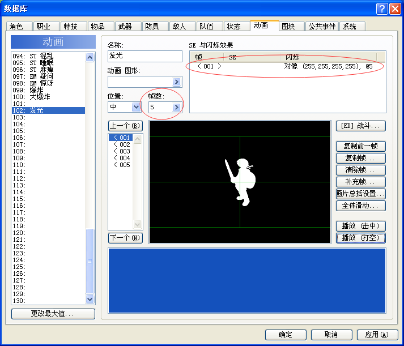This screenshot has width=404, height=346.
Task: Open the 角色 tab
Action: point(19,26)
